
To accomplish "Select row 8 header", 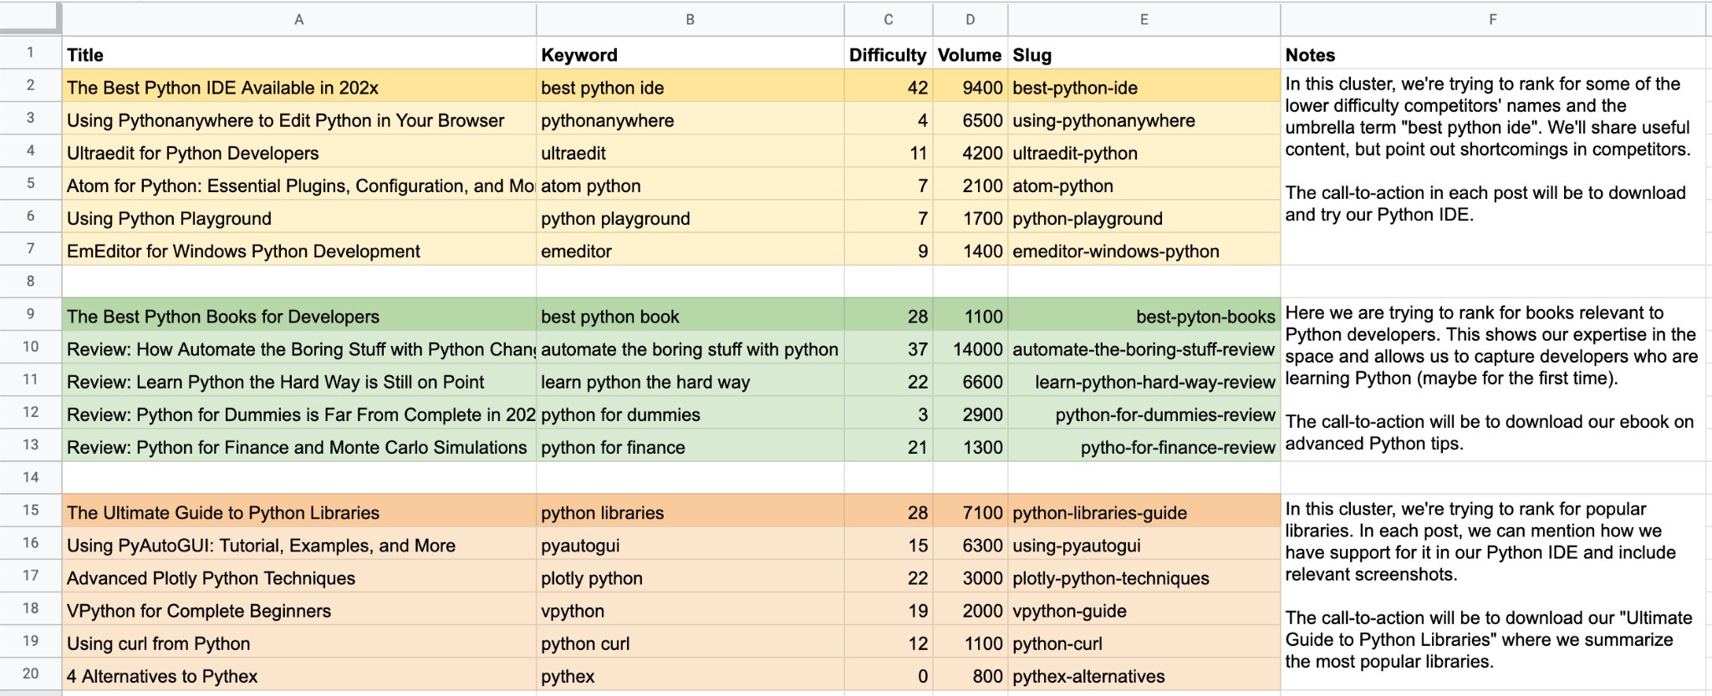I will [31, 282].
